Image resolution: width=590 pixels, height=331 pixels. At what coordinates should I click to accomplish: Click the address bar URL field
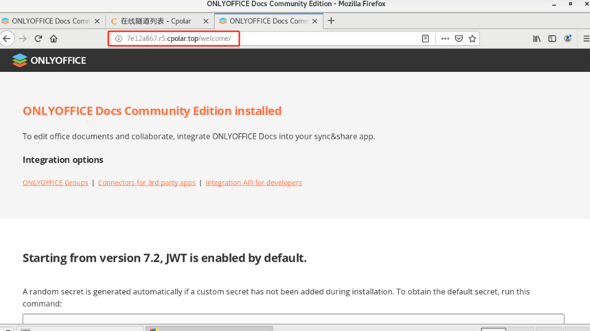279,38
